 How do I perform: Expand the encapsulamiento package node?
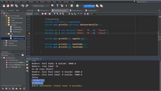(x=6, y=22)
